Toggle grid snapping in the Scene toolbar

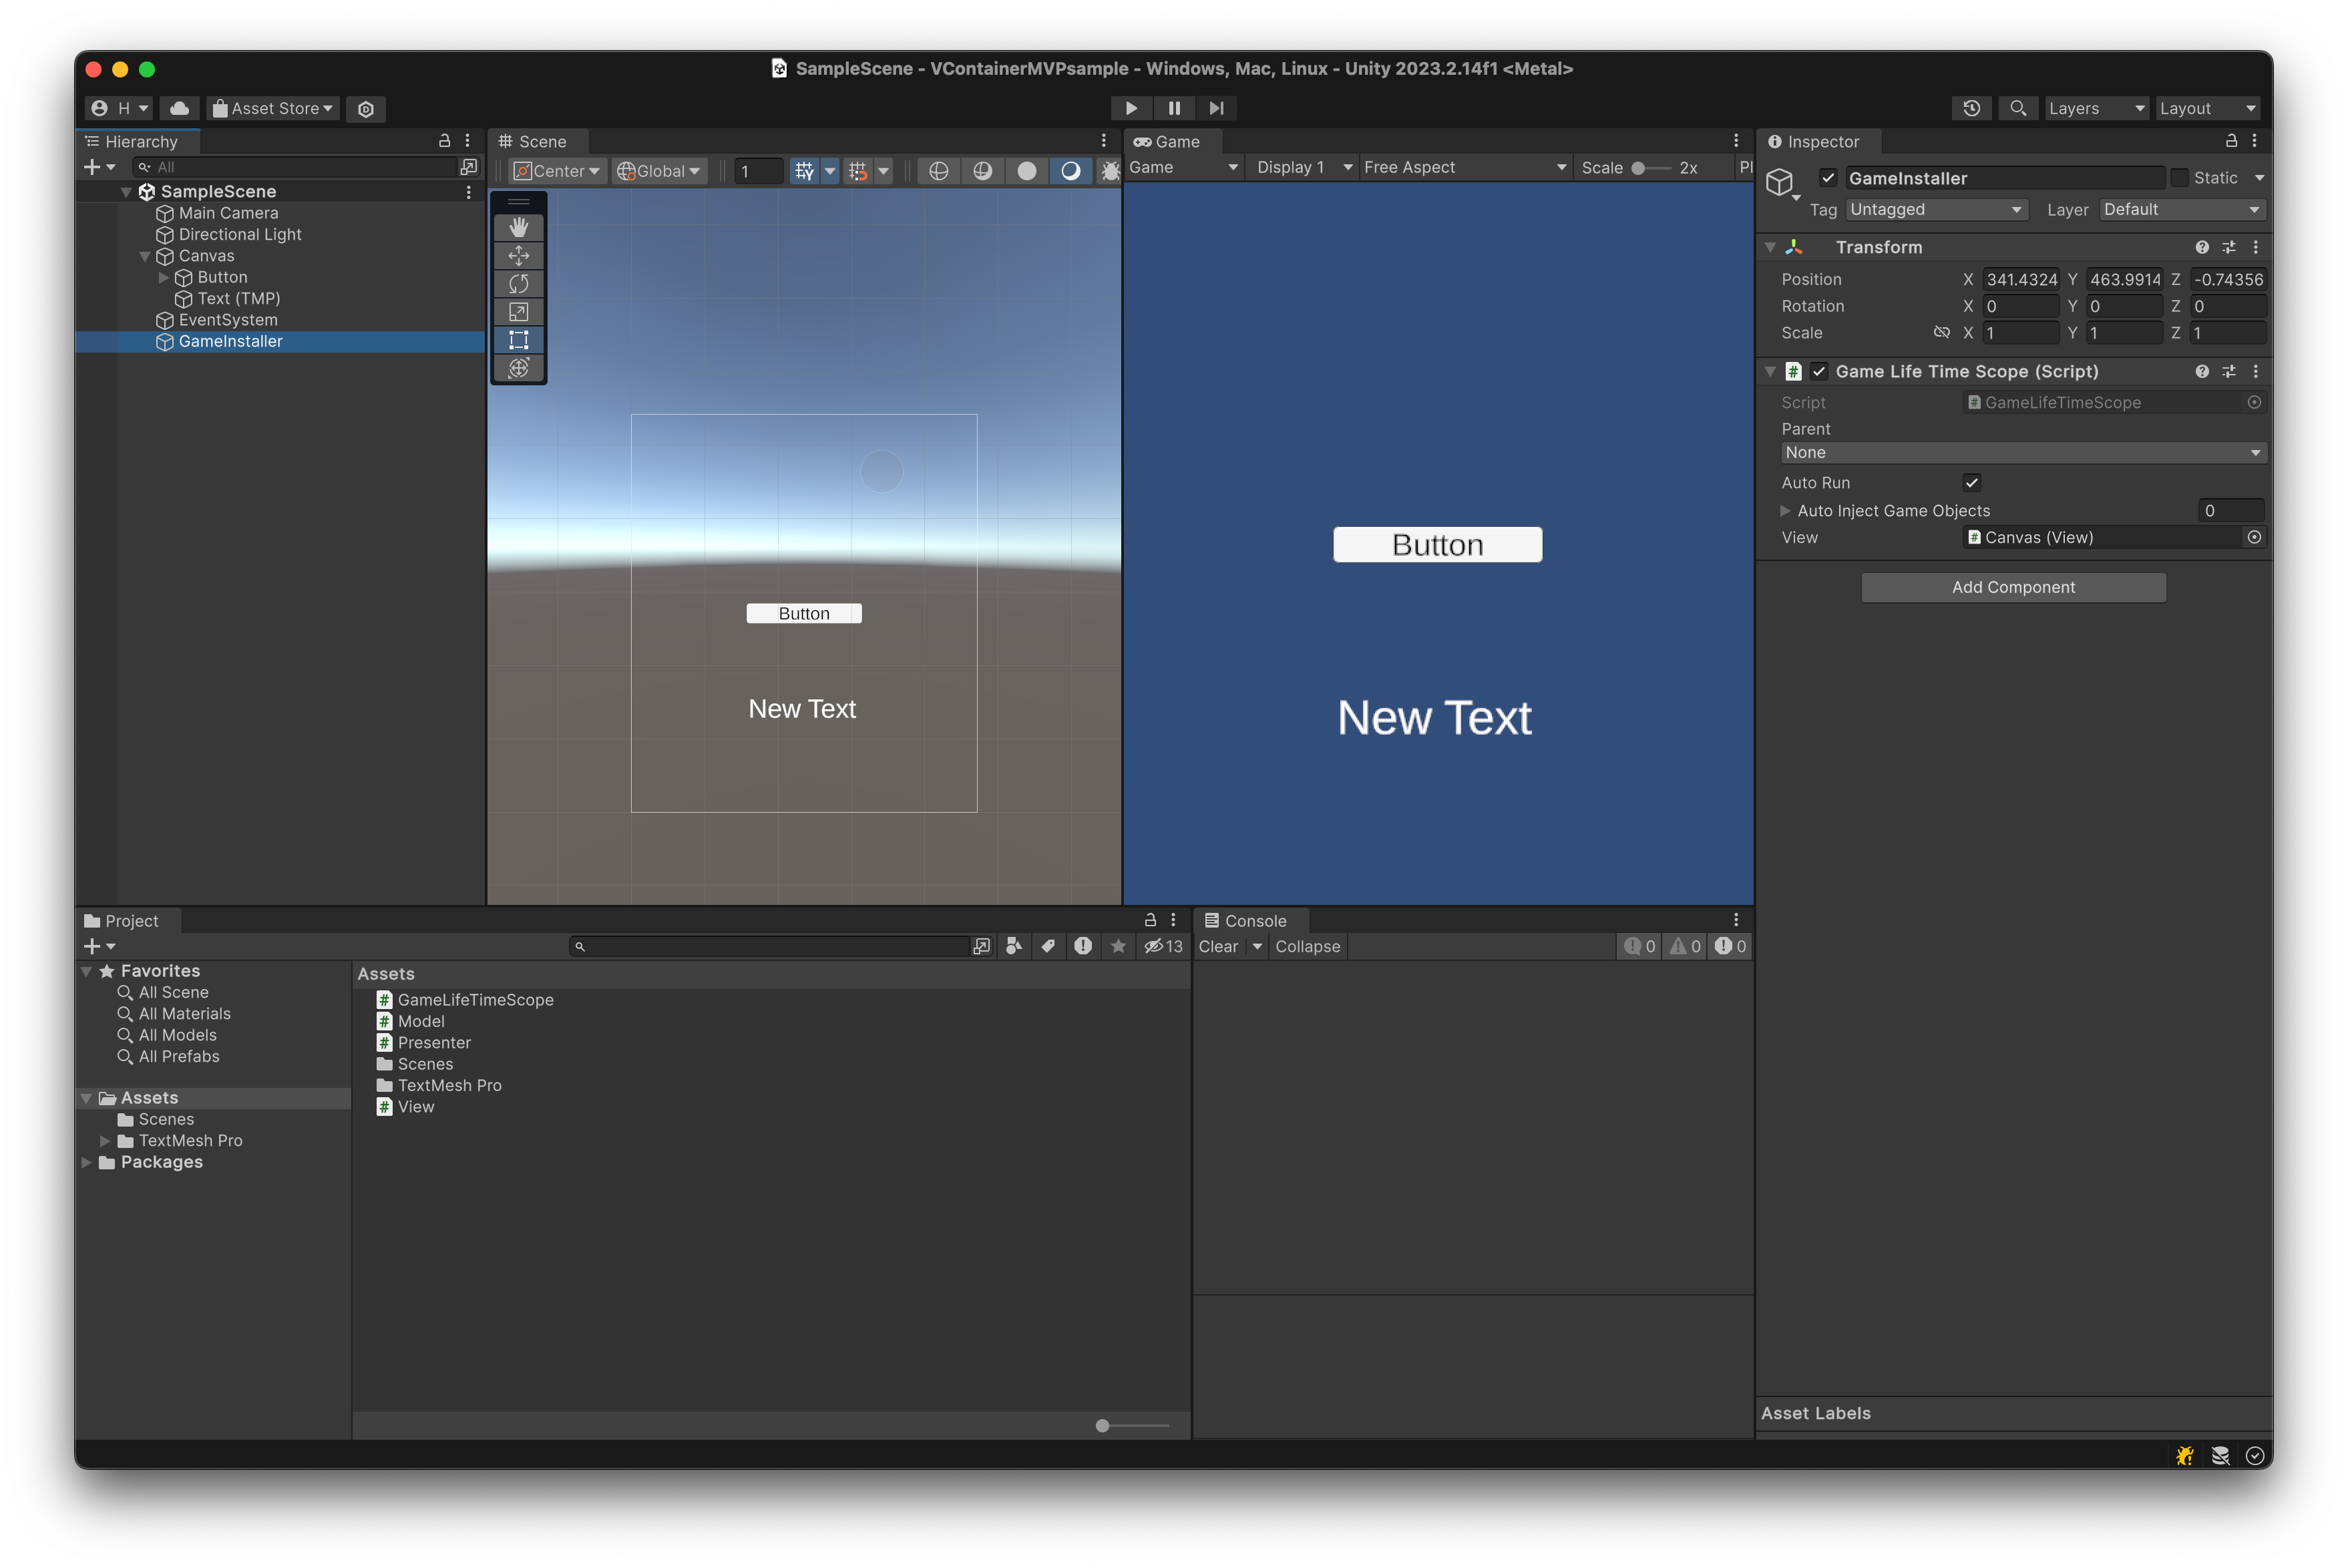[858, 170]
